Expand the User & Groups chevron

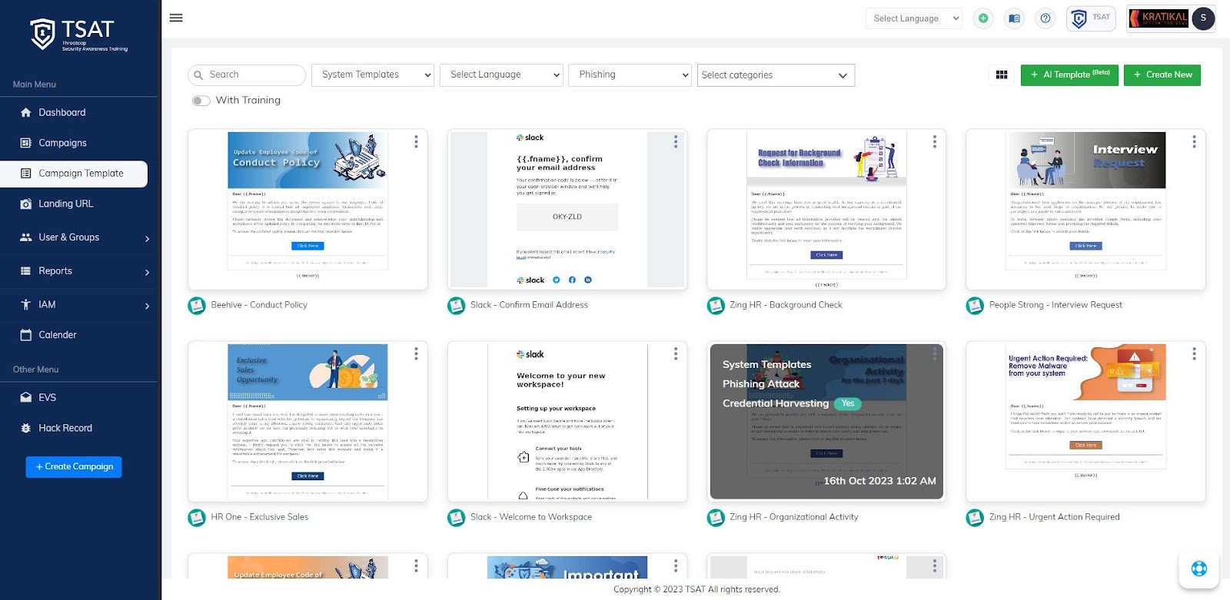tap(147, 239)
